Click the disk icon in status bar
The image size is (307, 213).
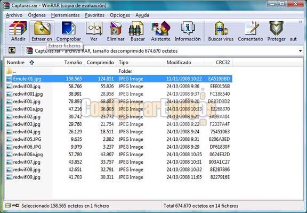8,206
